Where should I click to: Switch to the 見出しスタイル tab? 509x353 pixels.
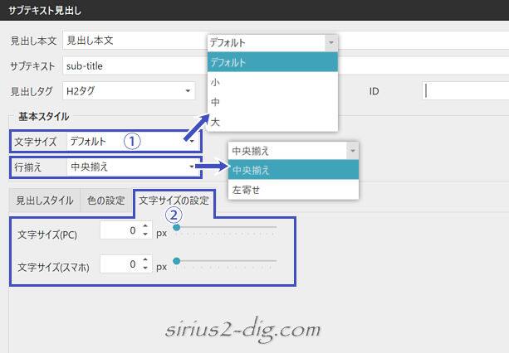[42, 200]
